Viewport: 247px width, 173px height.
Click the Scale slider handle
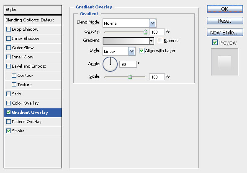pyautogui.click(x=130, y=77)
